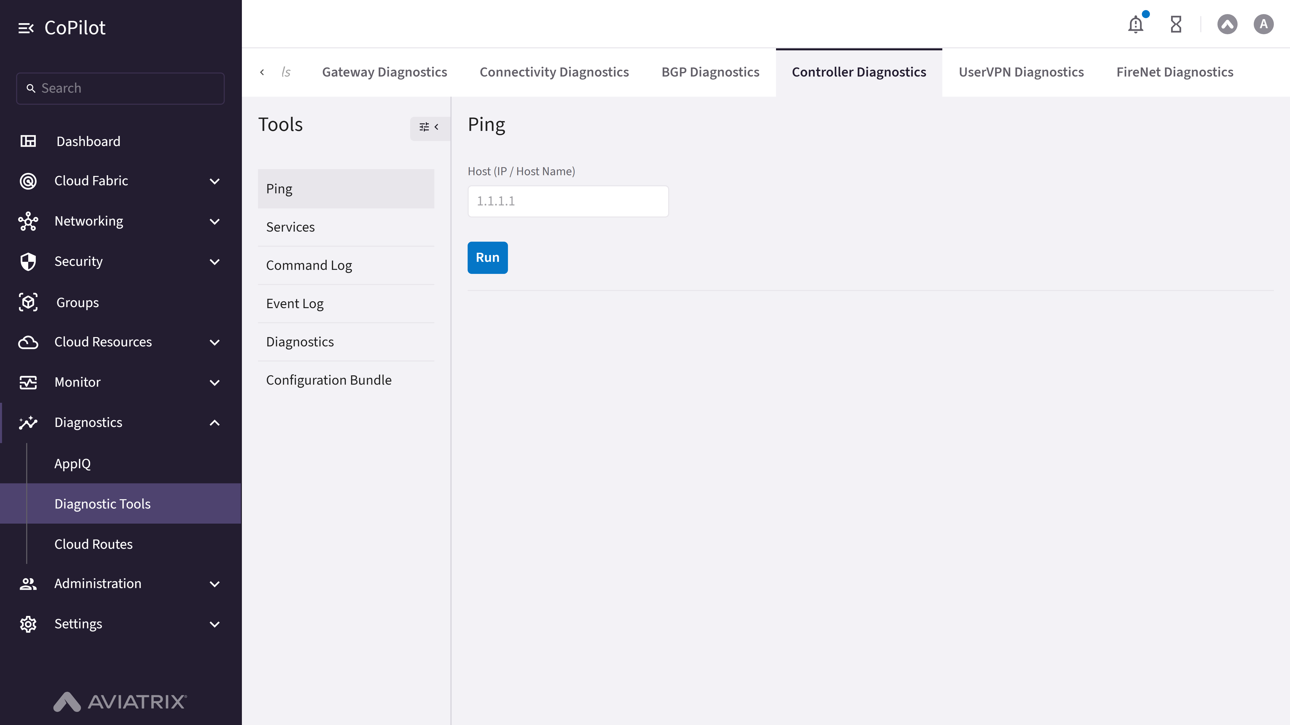This screenshot has height=725, width=1290.
Task: Open Diagnostic Tools in the sidebar
Action: coord(121,503)
